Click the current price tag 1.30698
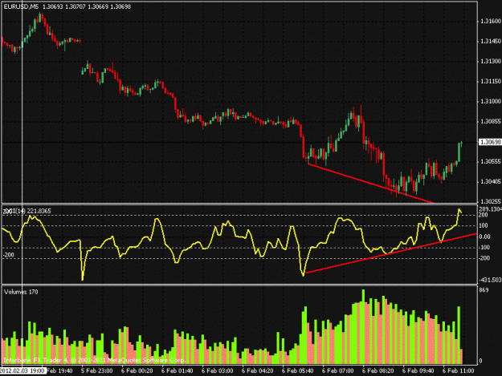The width and height of the screenshot is (502, 376). coord(490,142)
